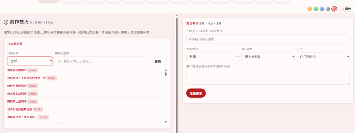Select the blue theme color swatch
Viewport: 355px width, 133px height.
[322, 9]
